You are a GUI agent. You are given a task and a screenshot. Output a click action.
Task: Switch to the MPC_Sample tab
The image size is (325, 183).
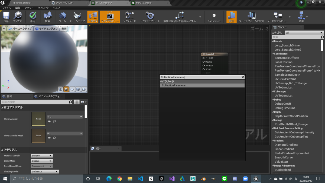[144, 3]
